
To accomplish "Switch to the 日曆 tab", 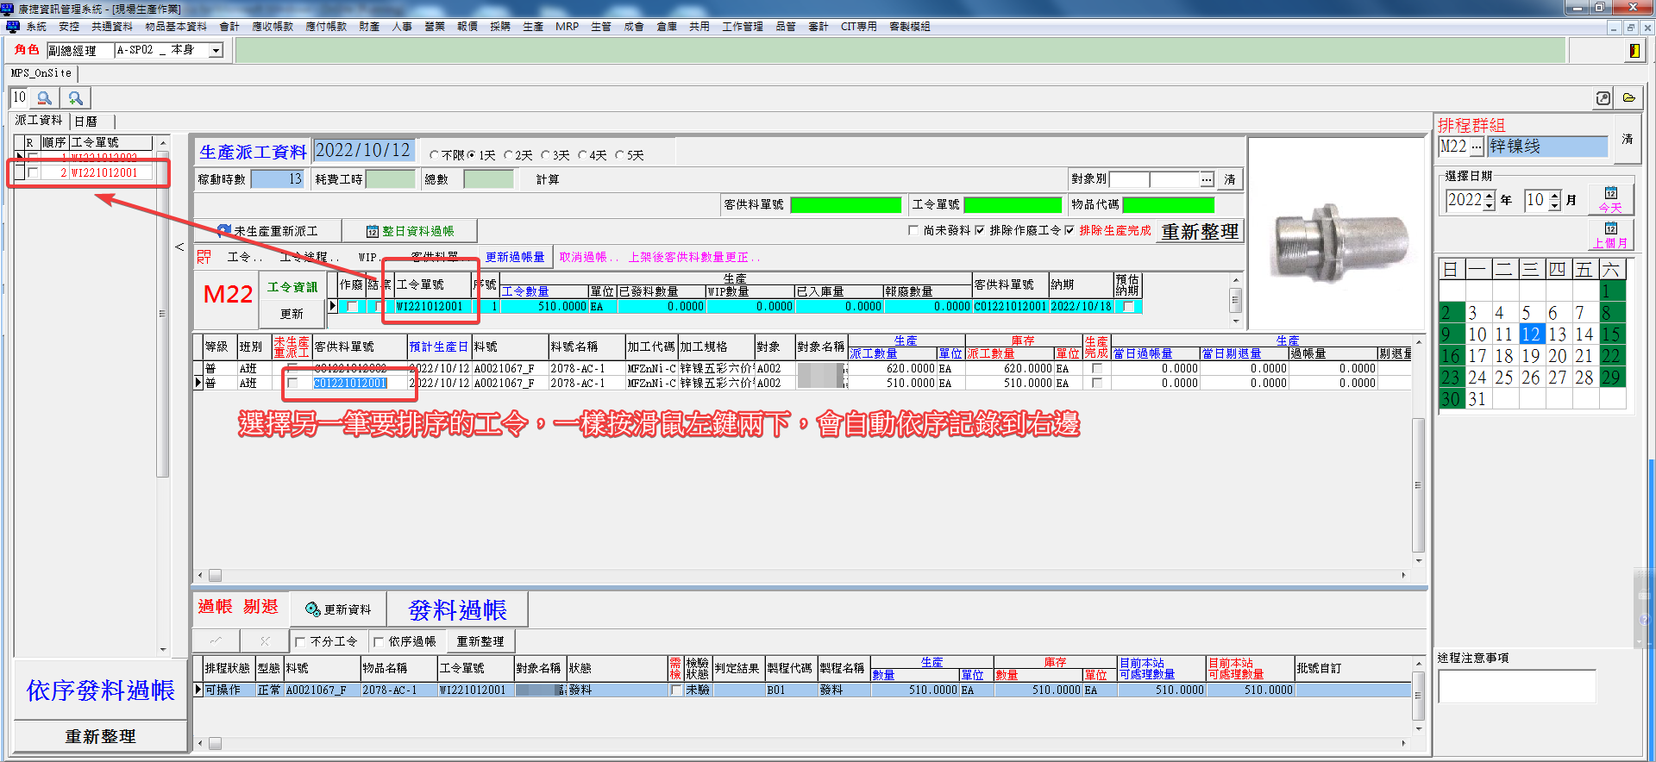I will [86, 122].
